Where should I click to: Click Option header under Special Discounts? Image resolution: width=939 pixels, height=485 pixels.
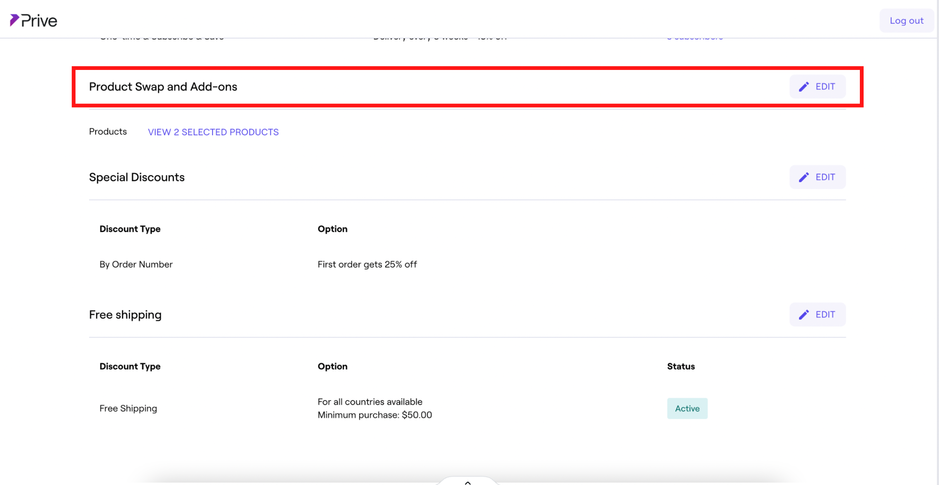[x=332, y=229]
